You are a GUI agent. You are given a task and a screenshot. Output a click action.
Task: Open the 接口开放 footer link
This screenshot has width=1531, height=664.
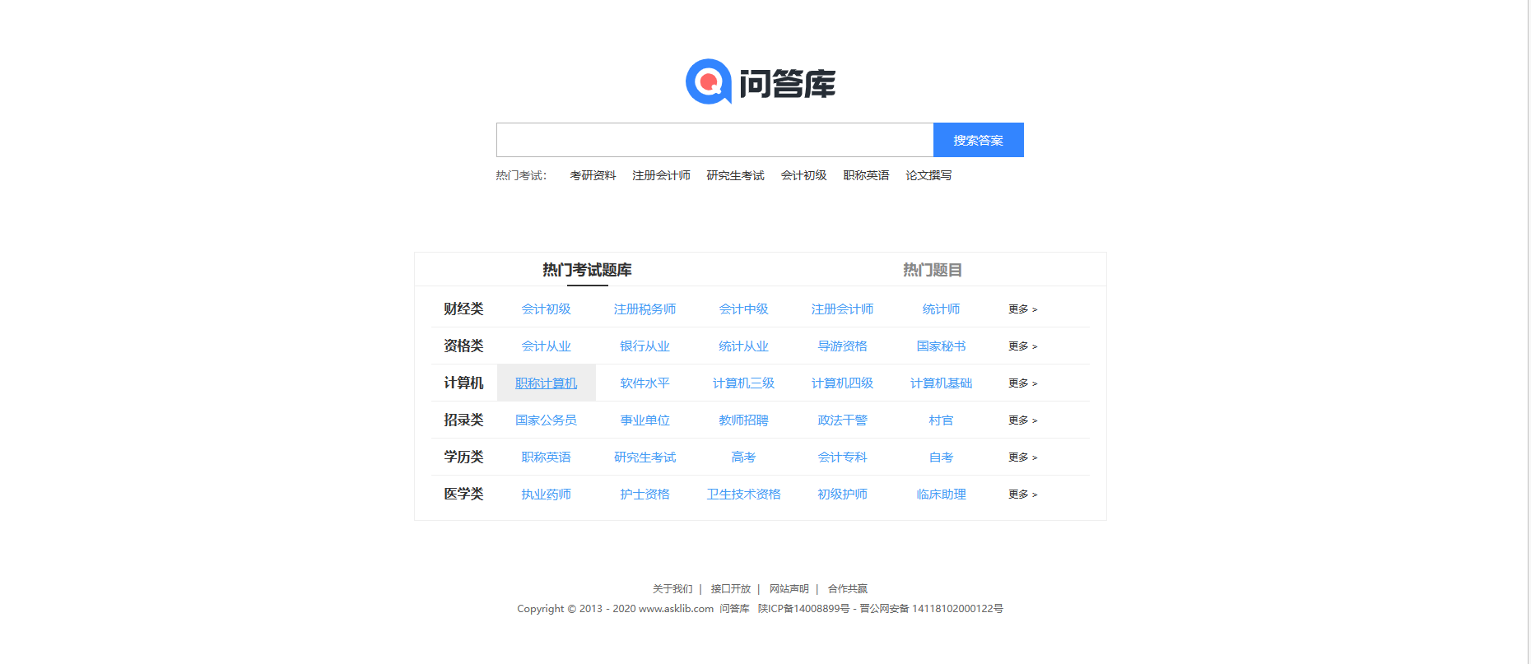(x=731, y=589)
